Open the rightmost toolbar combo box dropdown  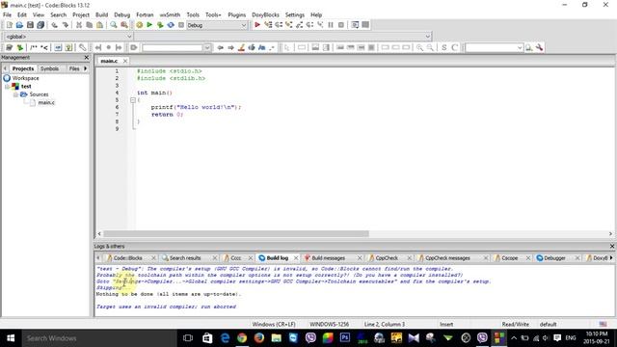[x=520, y=47]
